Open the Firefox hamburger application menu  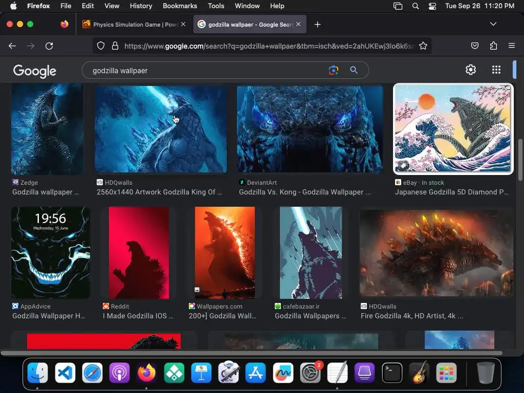point(511,46)
